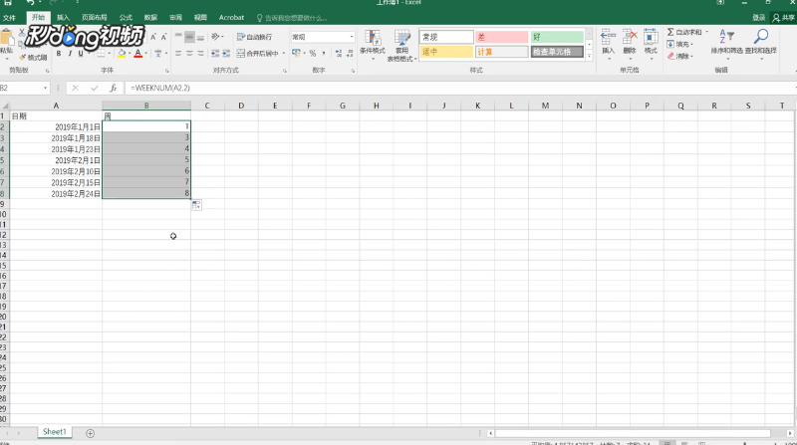Apply the Neutral (适中) yellow cell style

pos(446,52)
